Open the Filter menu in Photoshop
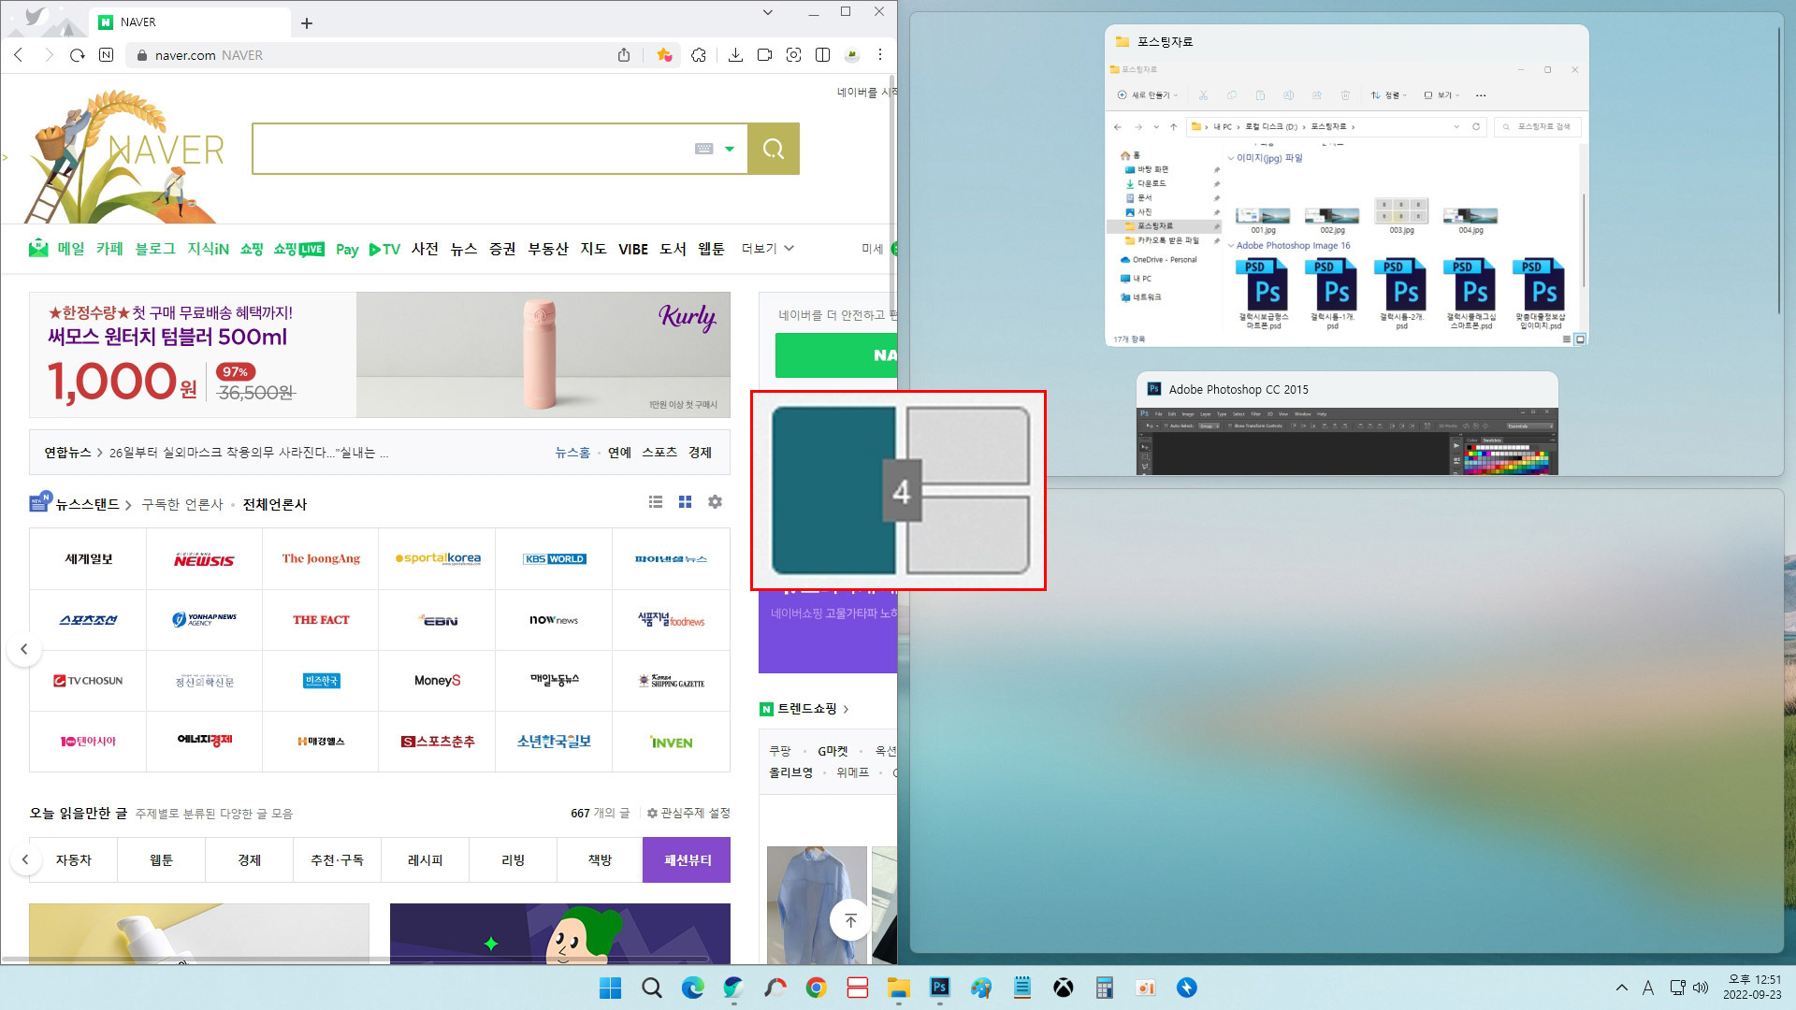 coord(1256,413)
